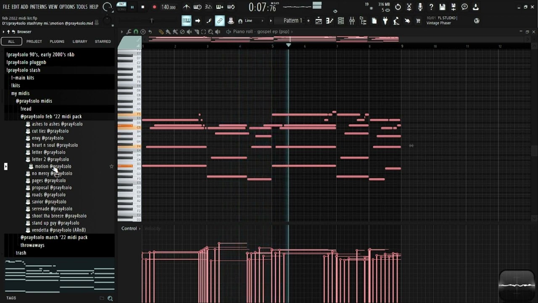Expand the throwaways folder

32,245
